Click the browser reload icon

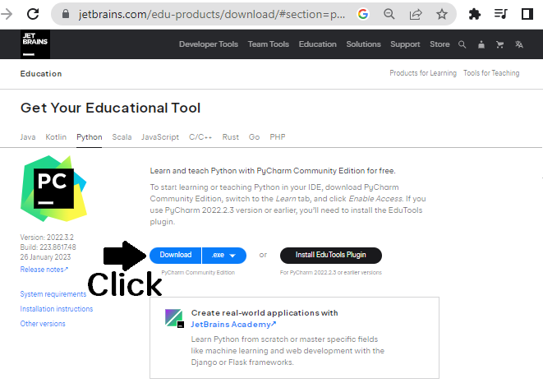pos(33,14)
